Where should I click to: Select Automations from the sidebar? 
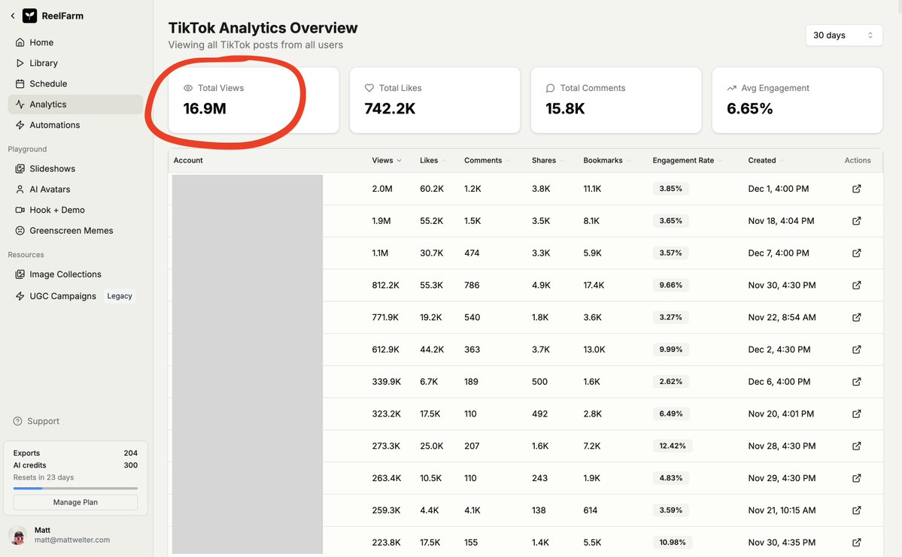[x=54, y=125]
